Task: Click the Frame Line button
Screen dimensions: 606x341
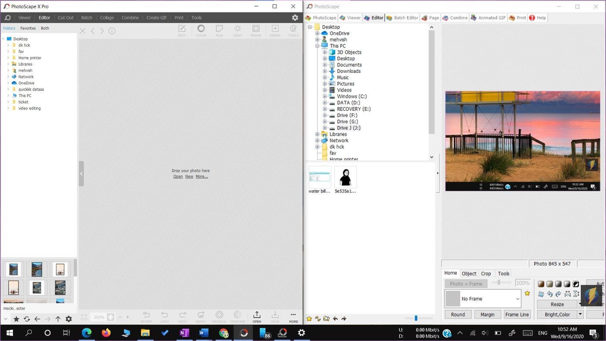Action: [517, 314]
